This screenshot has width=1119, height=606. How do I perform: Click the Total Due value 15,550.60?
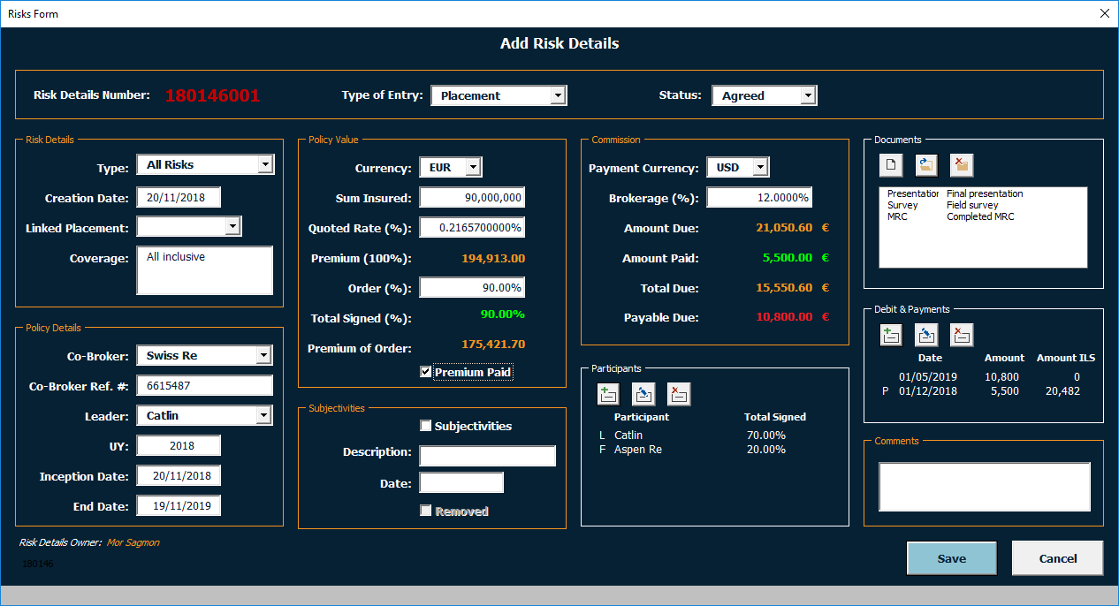point(784,288)
